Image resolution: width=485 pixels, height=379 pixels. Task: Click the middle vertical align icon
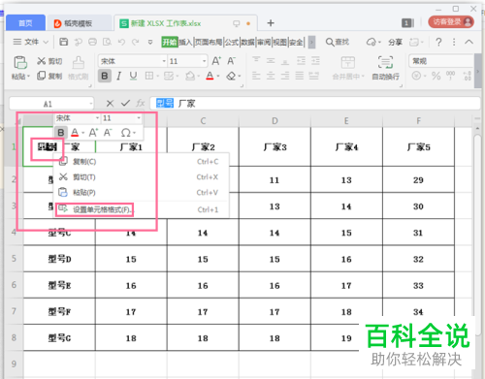coord(271,60)
